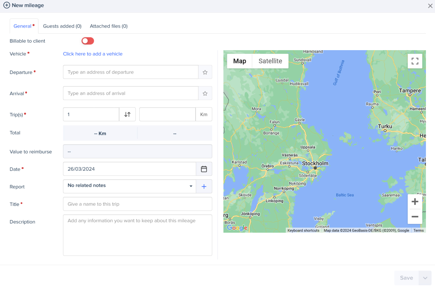The height and width of the screenshot is (289, 435).
Task: Click the favorite star beside Arrival field
Action: point(205,93)
